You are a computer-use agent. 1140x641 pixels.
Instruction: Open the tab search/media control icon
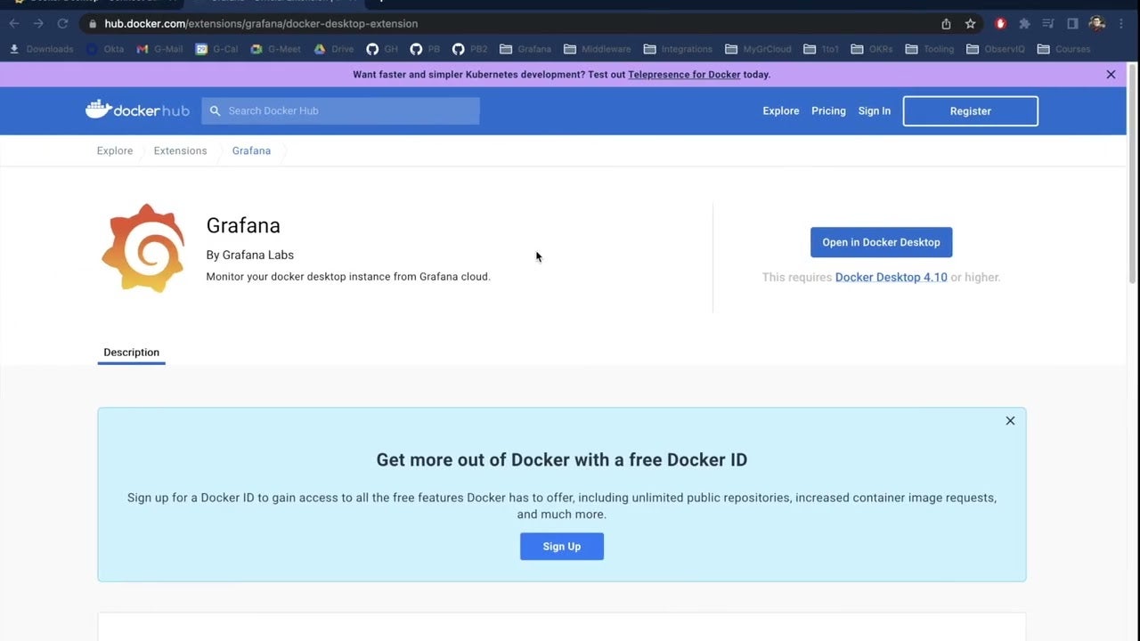coord(1048,24)
